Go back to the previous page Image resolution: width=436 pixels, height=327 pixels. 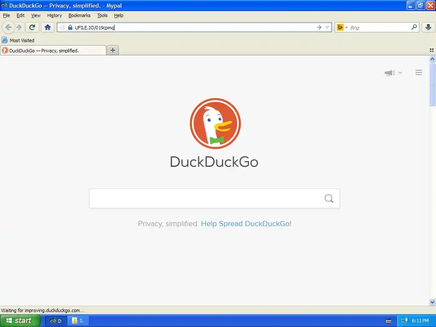(9, 27)
